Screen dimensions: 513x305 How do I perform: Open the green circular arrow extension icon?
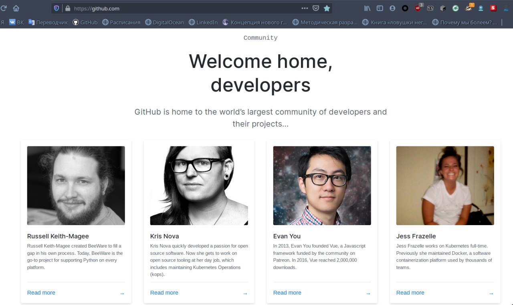[x=456, y=8]
